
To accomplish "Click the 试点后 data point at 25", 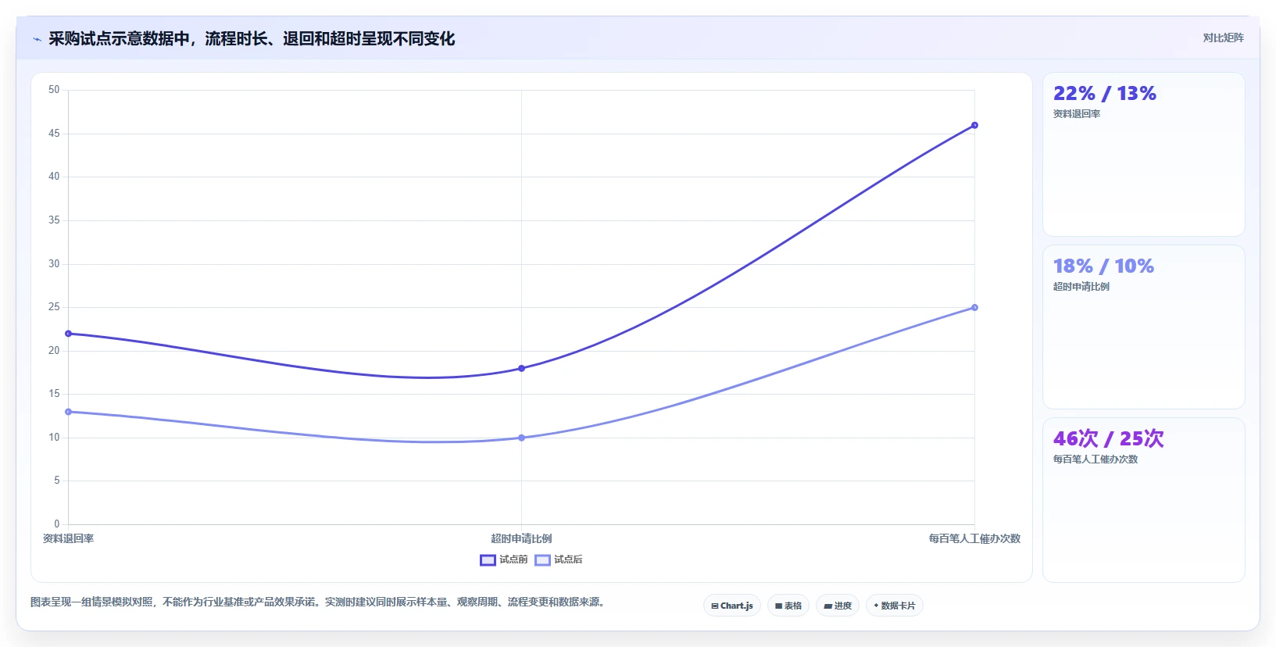I will (974, 308).
